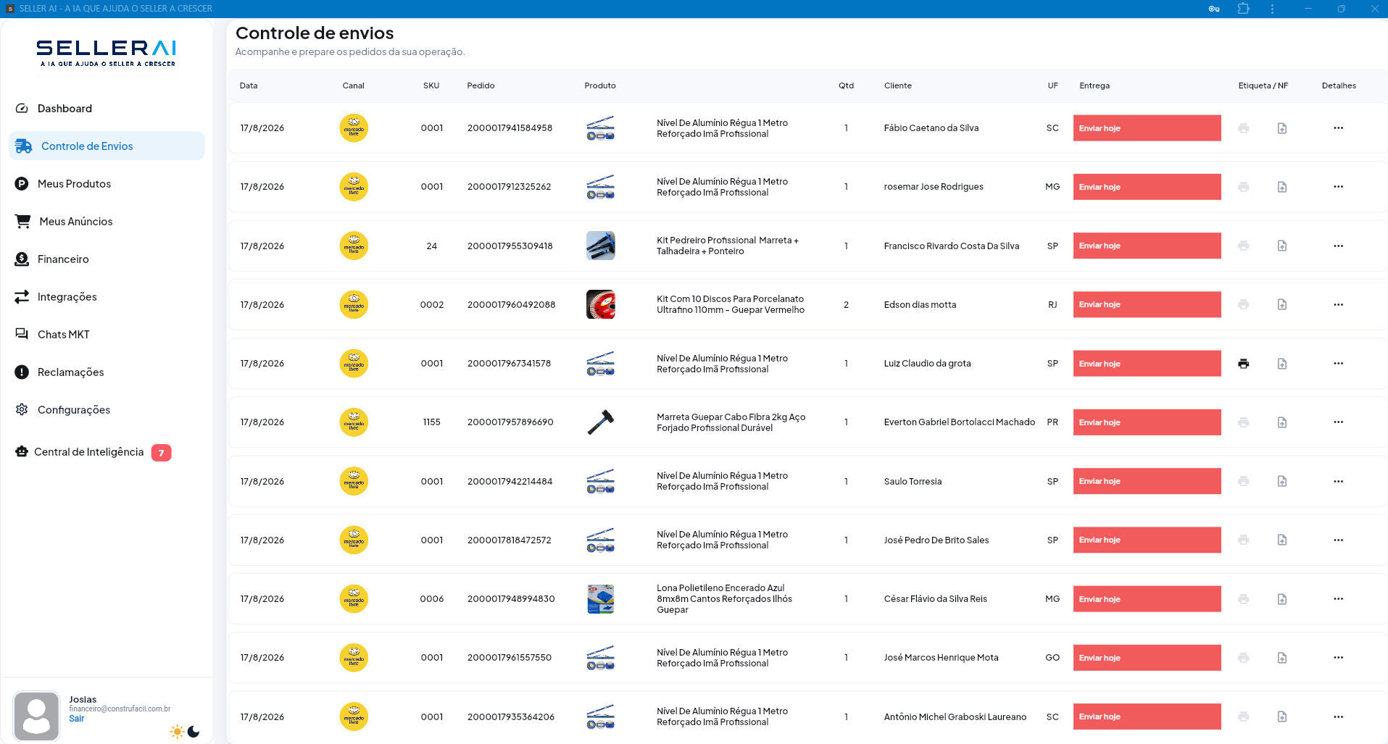Image resolution: width=1388 pixels, height=744 pixels.
Task: Click the Pedido column header
Action: (481, 85)
